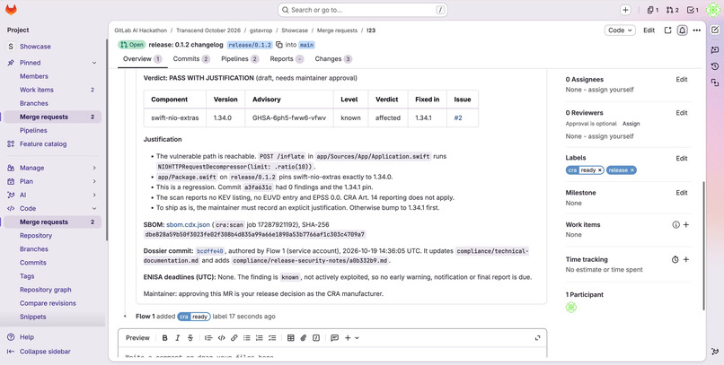Open assigned issues counter icon

coord(652,10)
